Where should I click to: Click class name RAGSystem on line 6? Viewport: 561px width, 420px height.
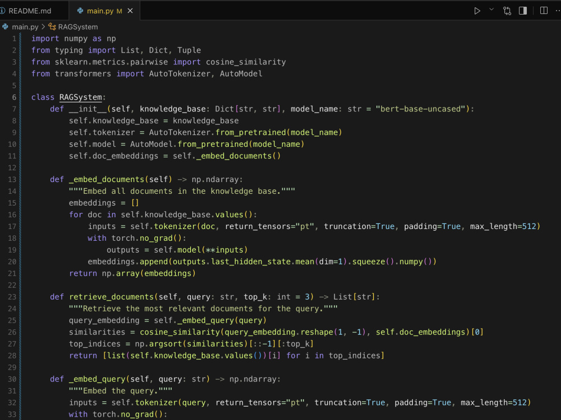[80, 97]
